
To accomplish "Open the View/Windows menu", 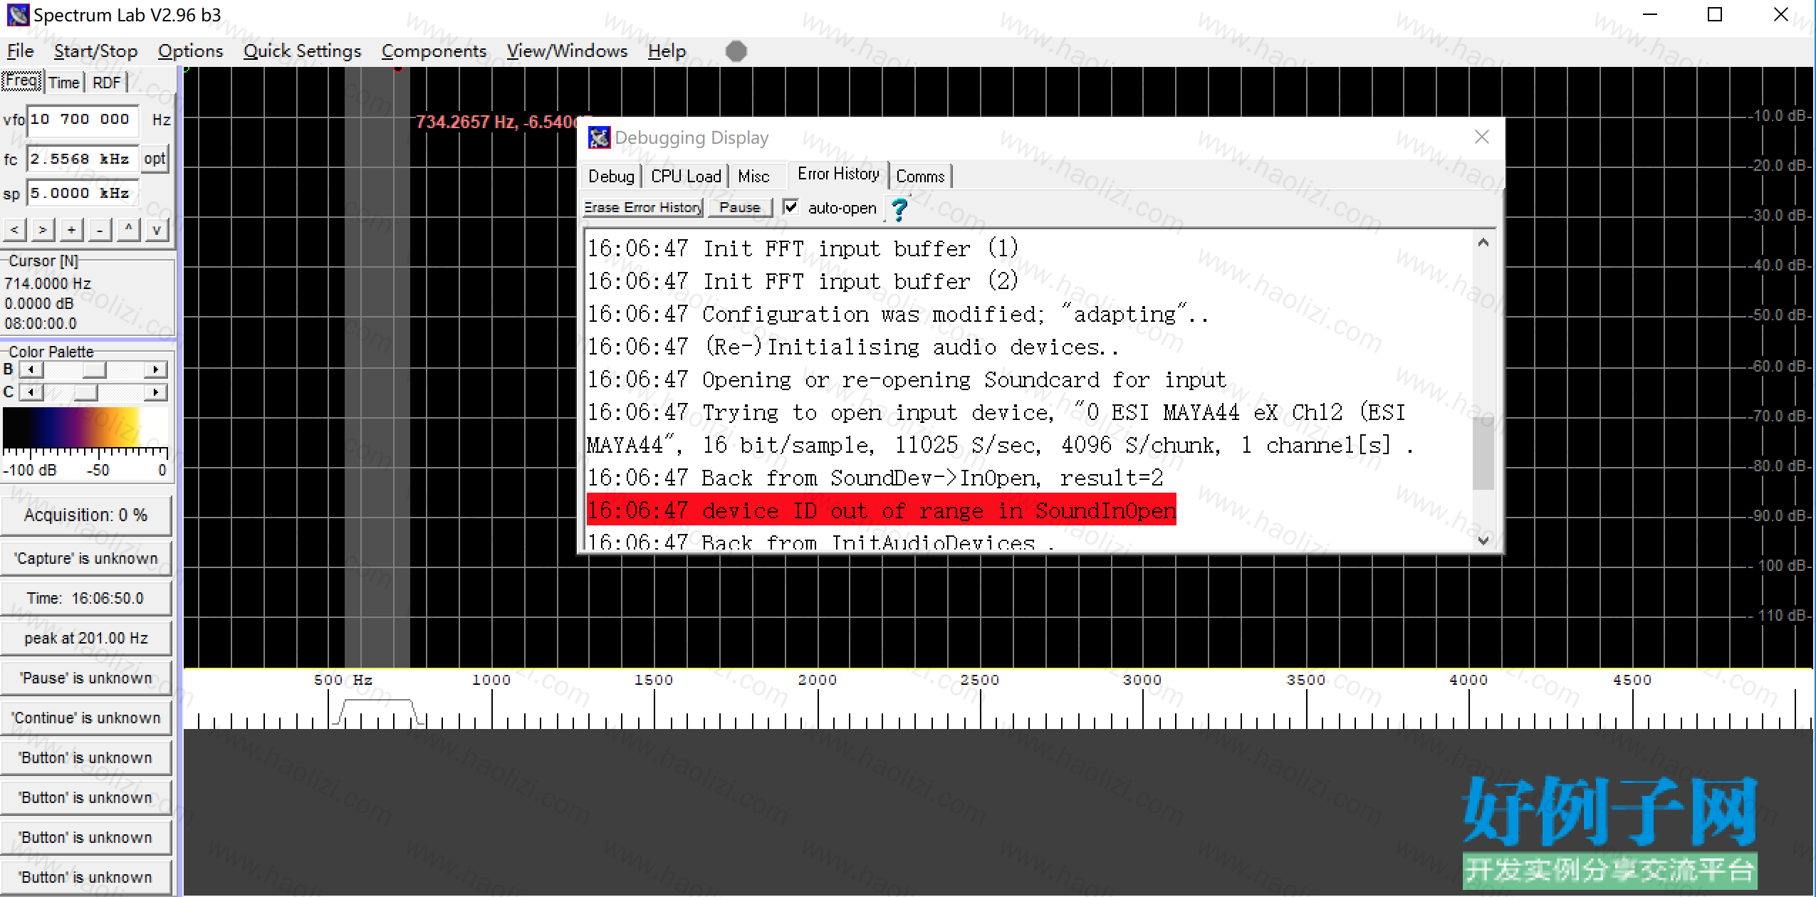I will coord(567,51).
